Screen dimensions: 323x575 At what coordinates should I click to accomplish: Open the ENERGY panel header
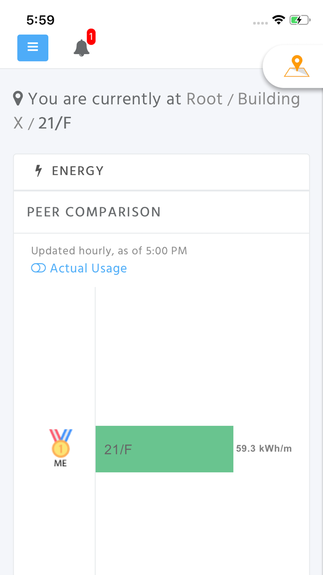161,171
